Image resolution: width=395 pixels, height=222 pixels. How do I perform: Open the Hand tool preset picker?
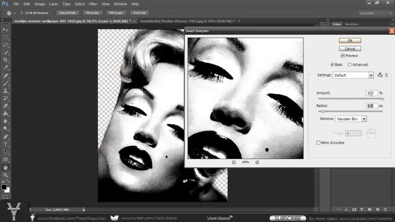pyautogui.click(x=15, y=13)
